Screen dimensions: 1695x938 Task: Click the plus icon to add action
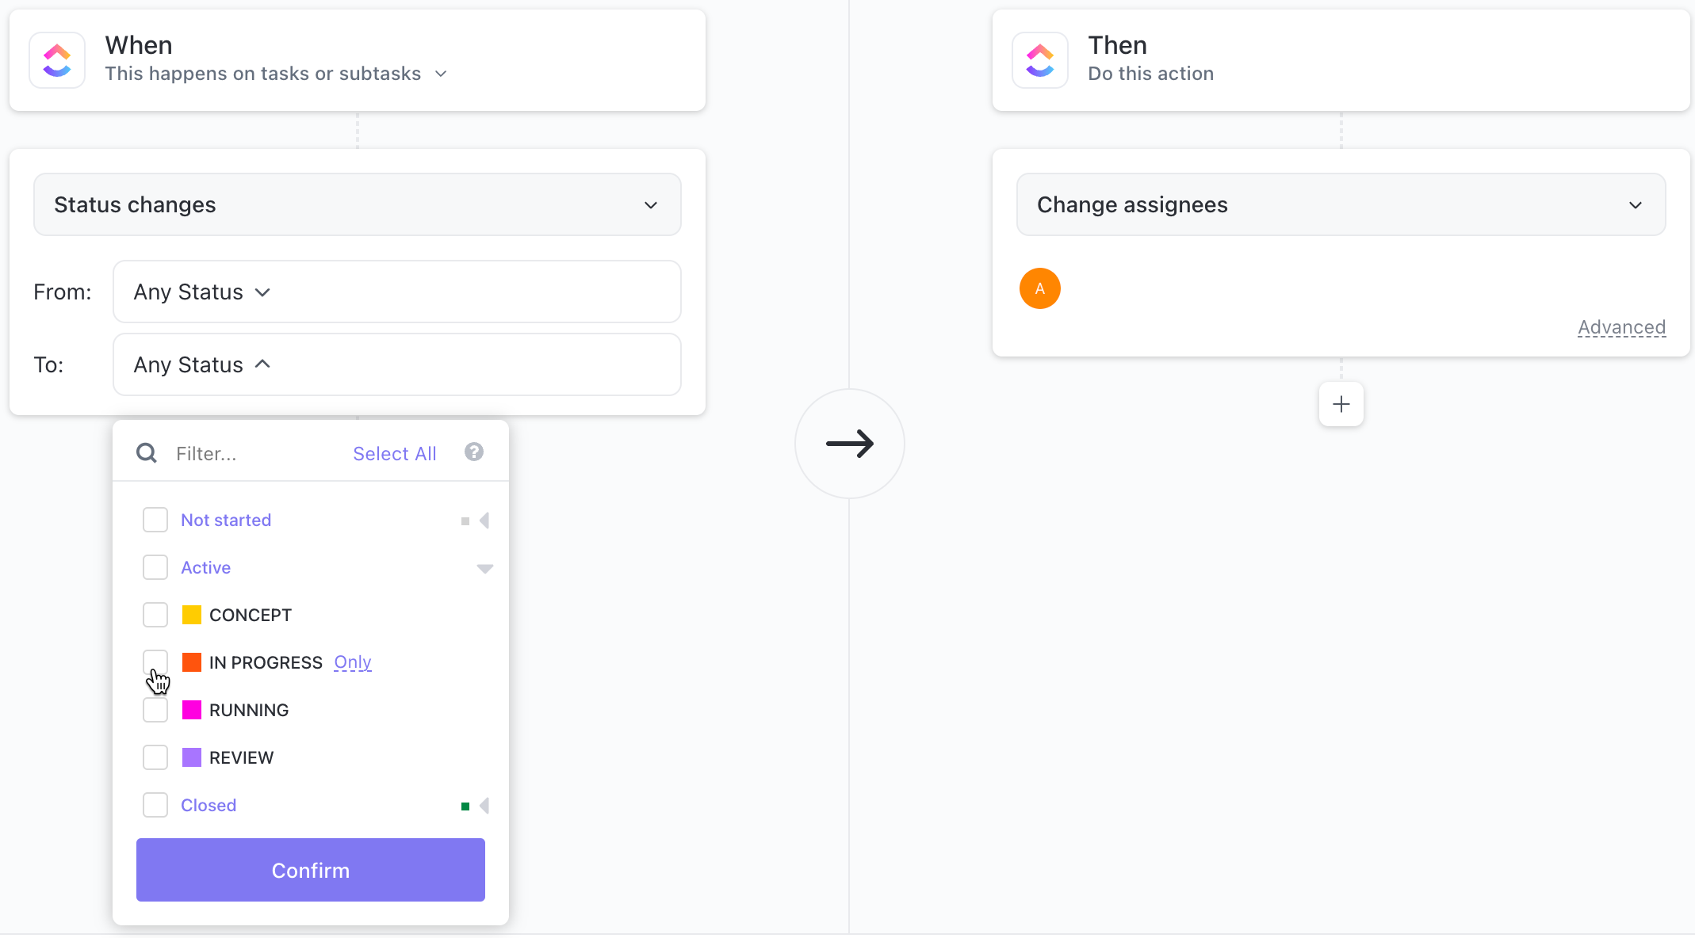point(1341,404)
